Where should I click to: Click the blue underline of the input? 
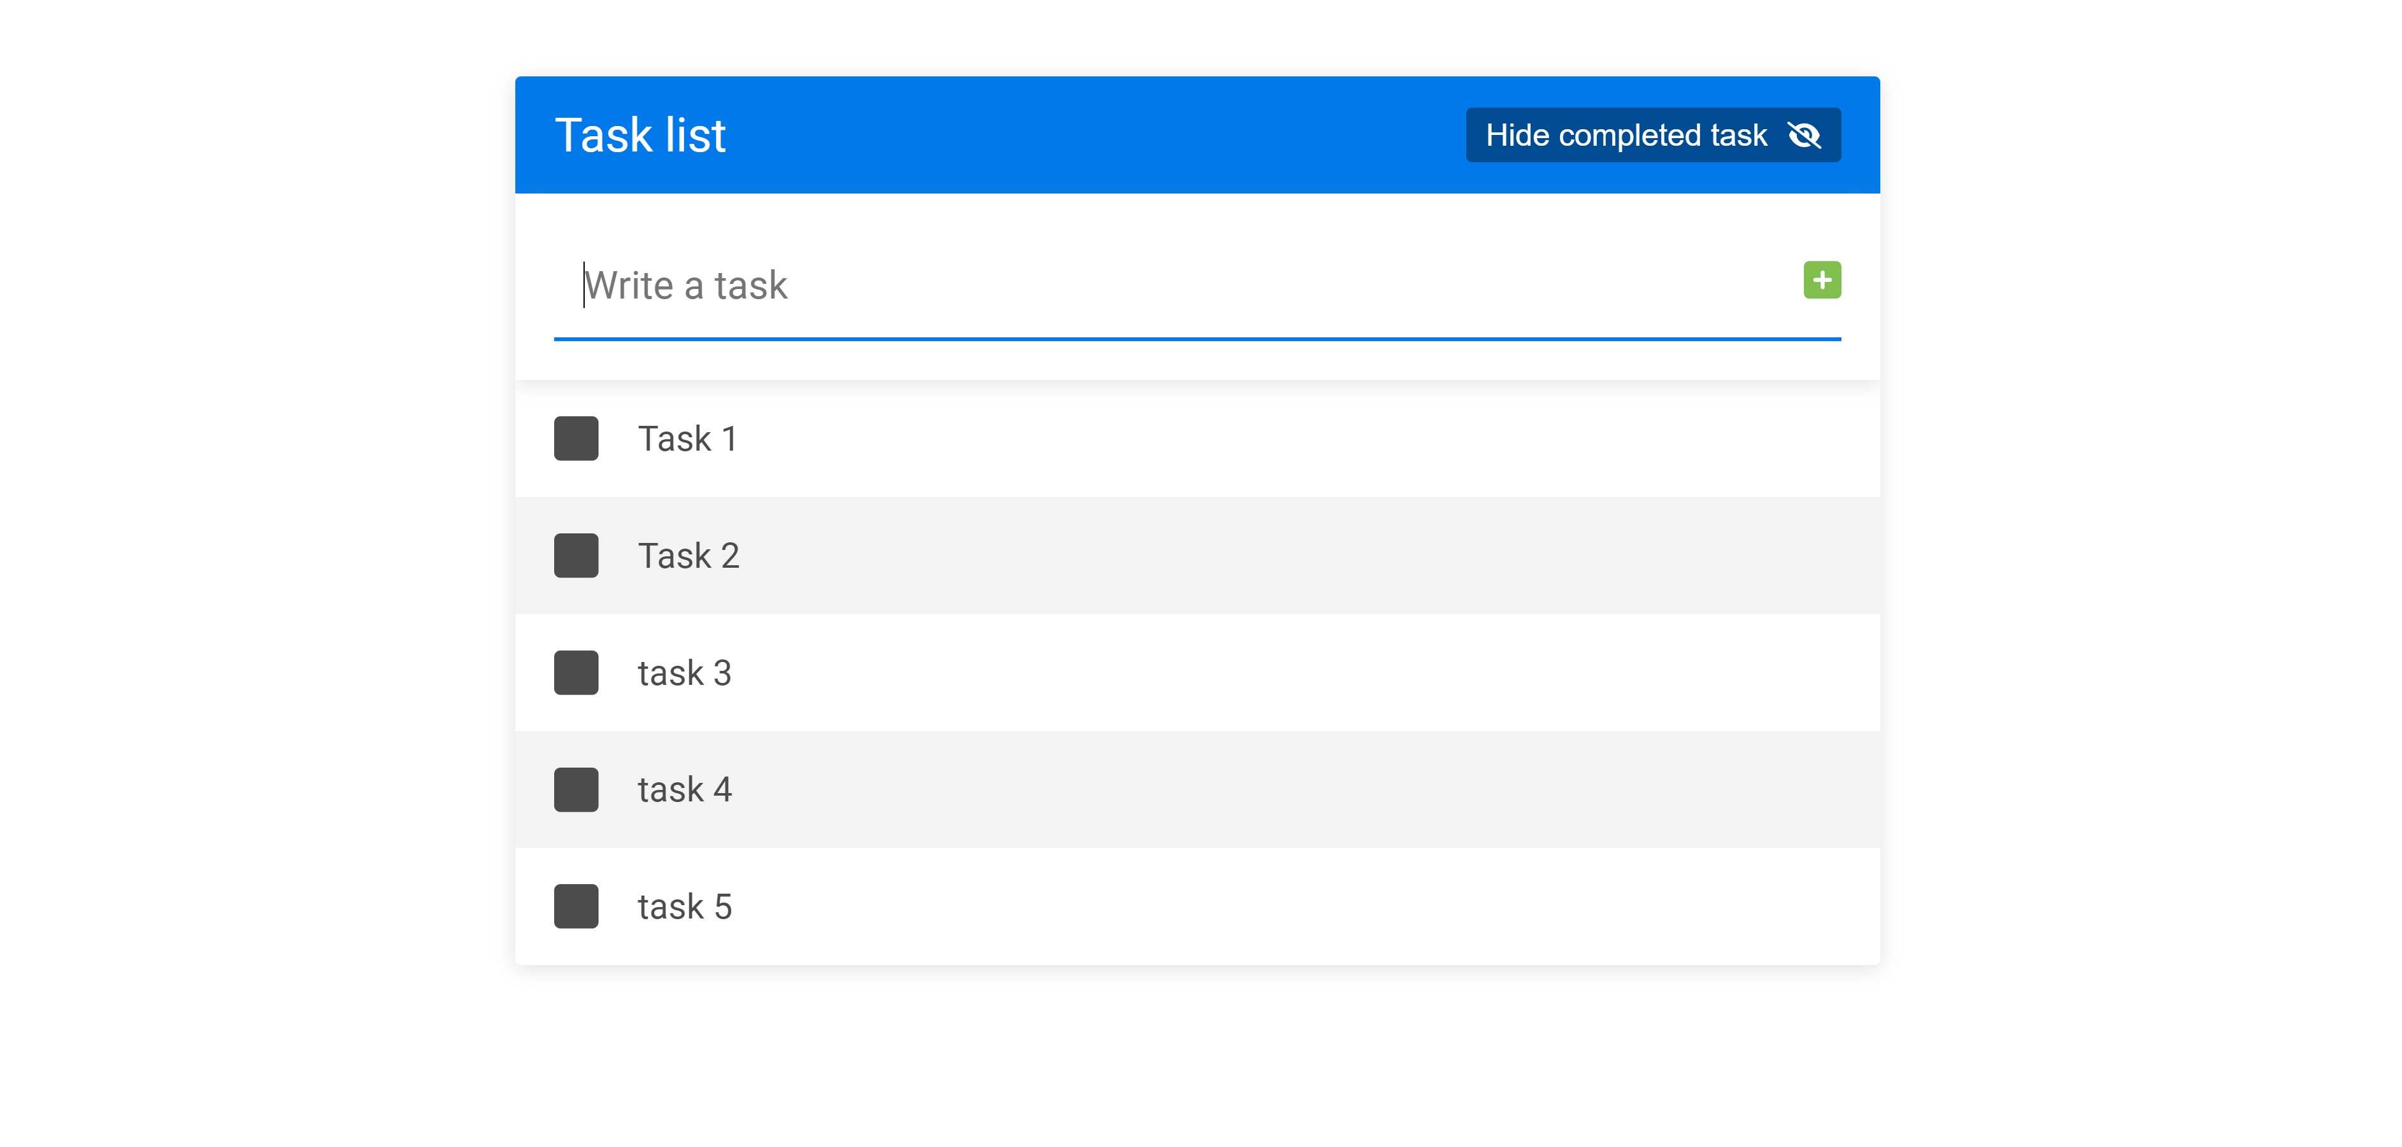pyautogui.click(x=1196, y=339)
